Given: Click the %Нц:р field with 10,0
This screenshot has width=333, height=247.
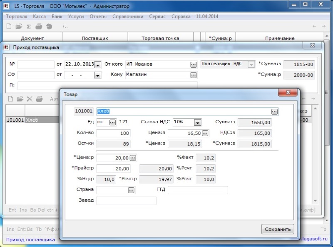Looking at the screenshot, I should point(106,179).
